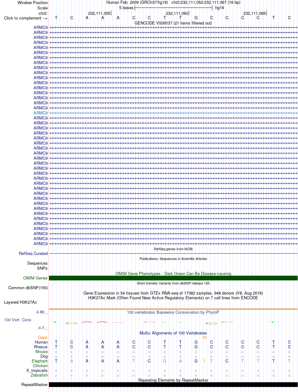
Task: Click the H3K27Ac Mark ENCODE track title
Action: click(x=173, y=298)
